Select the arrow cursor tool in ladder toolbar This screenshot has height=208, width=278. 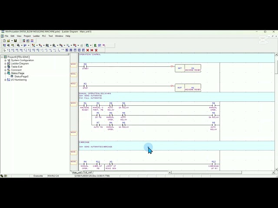(x=4, y=50)
